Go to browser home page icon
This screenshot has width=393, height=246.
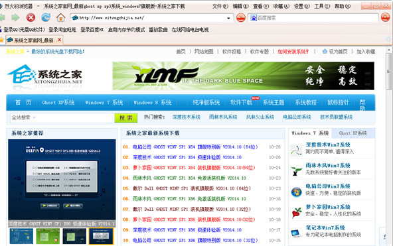60,17
